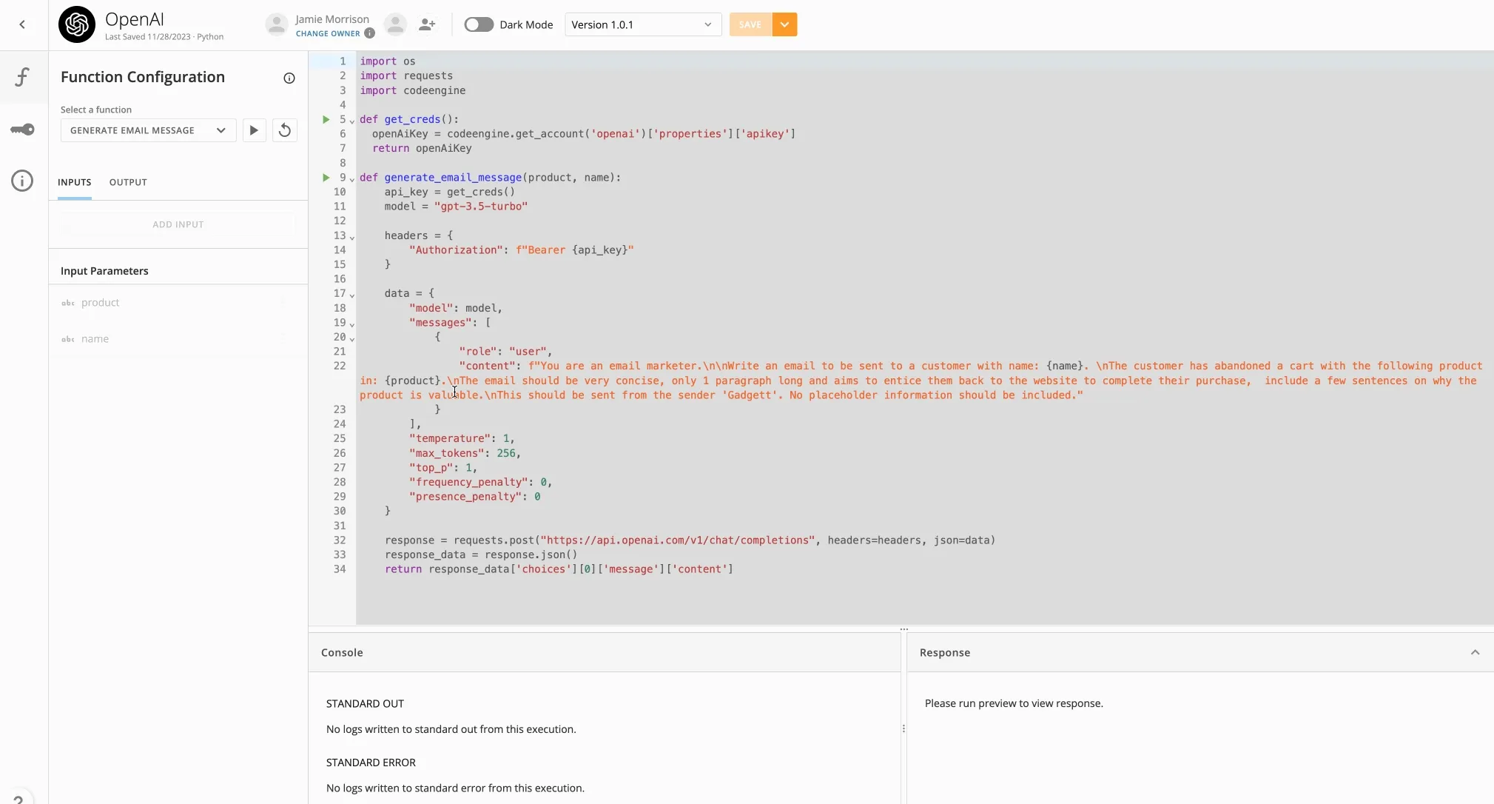This screenshot has height=804, width=1494.
Task: Toggle Dark Mode switch
Action: pos(479,24)
